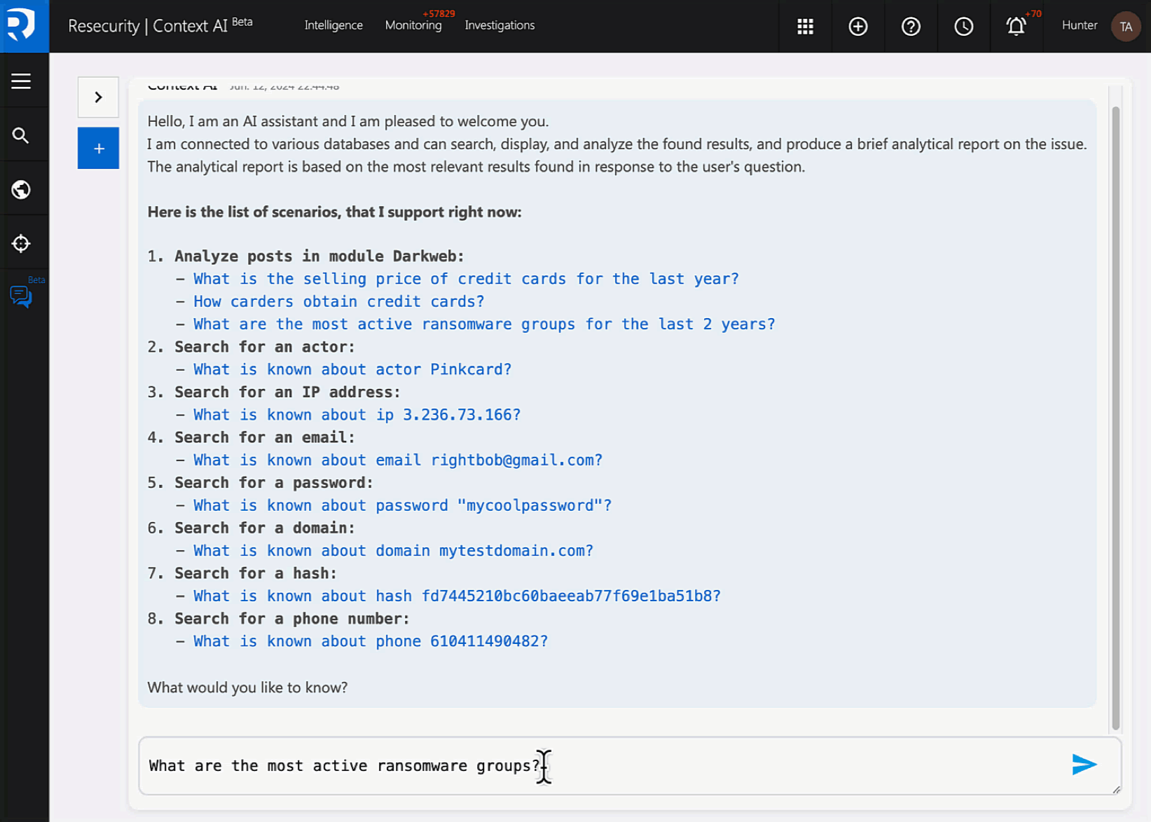This screenshot has width=1151, height=822.
Task: Open the search magnifier in sidebar
Action: pyautogui.click(x=21, y=135)
